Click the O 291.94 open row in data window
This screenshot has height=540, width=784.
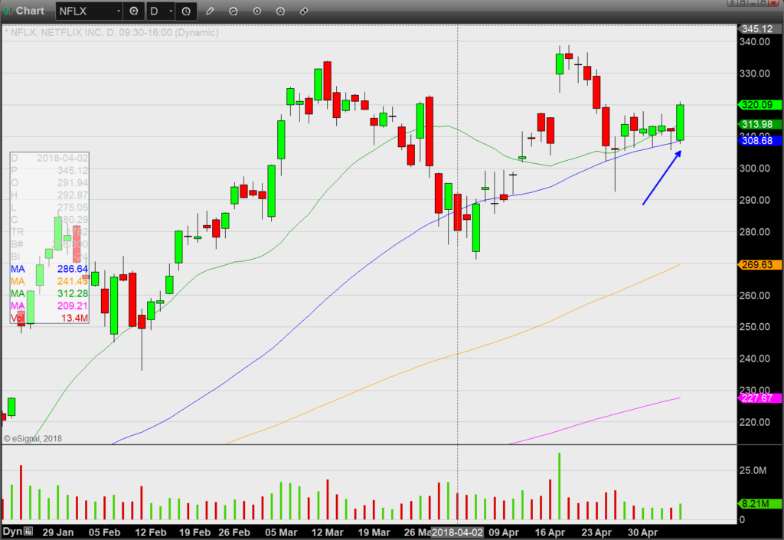pos(50,182)
